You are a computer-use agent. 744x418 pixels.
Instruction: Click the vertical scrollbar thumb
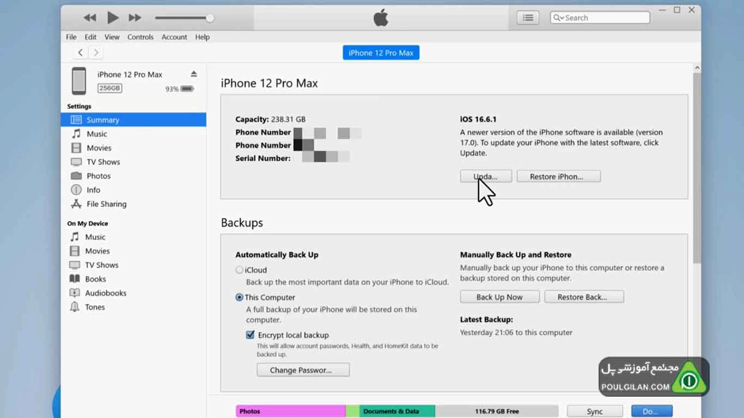coord(697,169)
